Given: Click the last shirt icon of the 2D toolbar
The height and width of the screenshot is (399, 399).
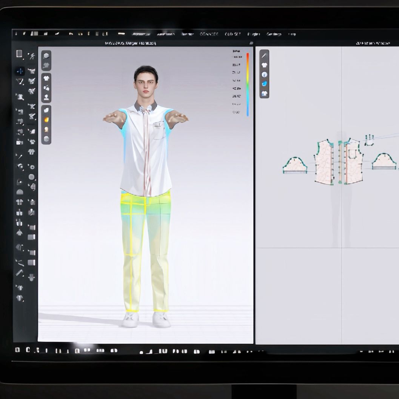Looking at the screenshot, I should [x=264, y=93].
